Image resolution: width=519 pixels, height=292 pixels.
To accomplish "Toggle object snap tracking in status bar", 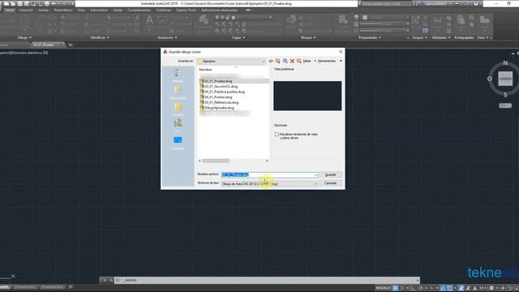I will point(443,288).
